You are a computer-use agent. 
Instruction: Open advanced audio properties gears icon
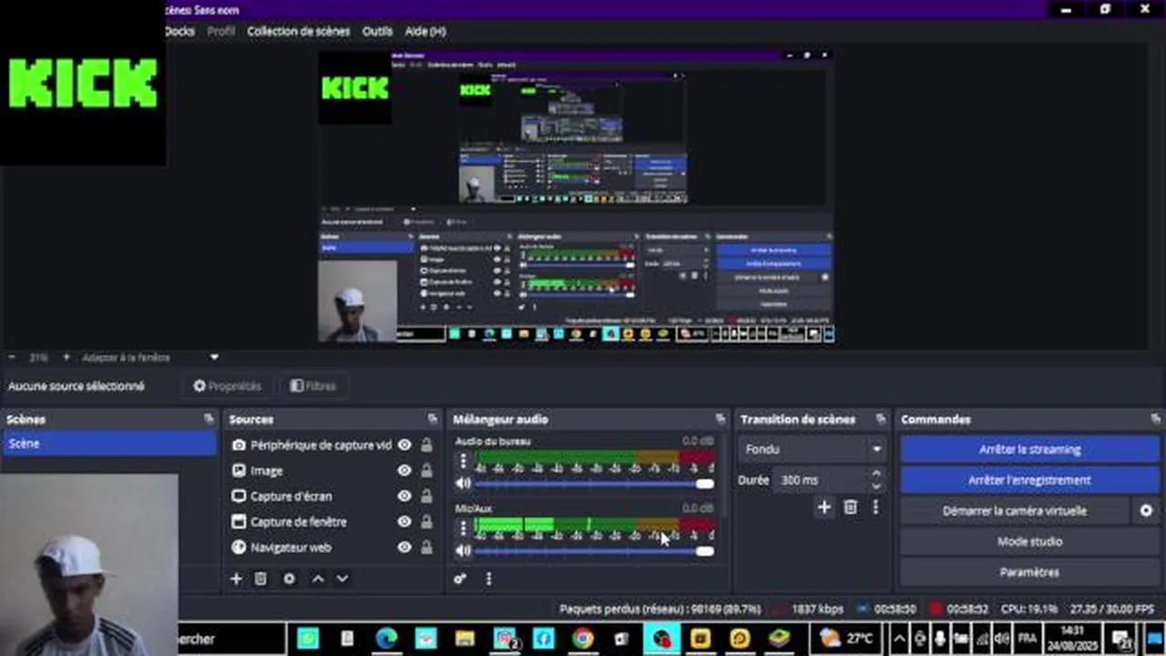pyautogui.click(x=460, y=579)
